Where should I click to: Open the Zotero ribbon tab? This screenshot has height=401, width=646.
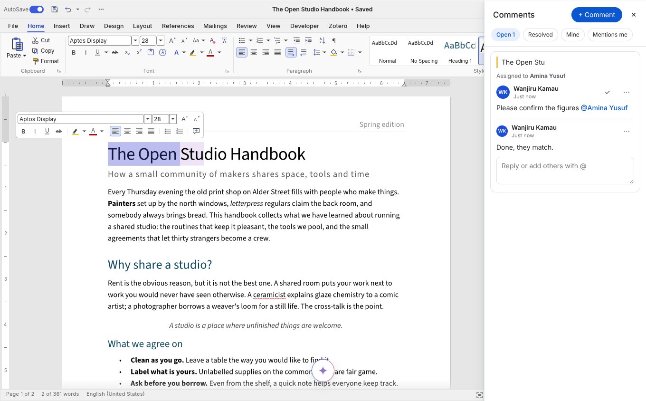(338, 26)
